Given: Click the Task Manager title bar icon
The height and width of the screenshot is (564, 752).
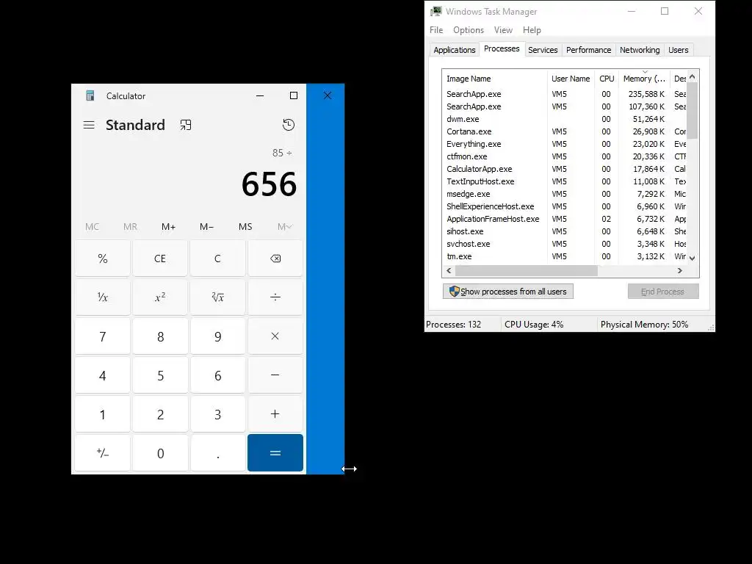Looking at the screenshot, I should [x=436, y=11].
